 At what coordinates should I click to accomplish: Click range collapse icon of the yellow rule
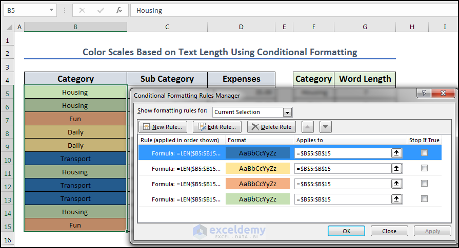point(397,168)
